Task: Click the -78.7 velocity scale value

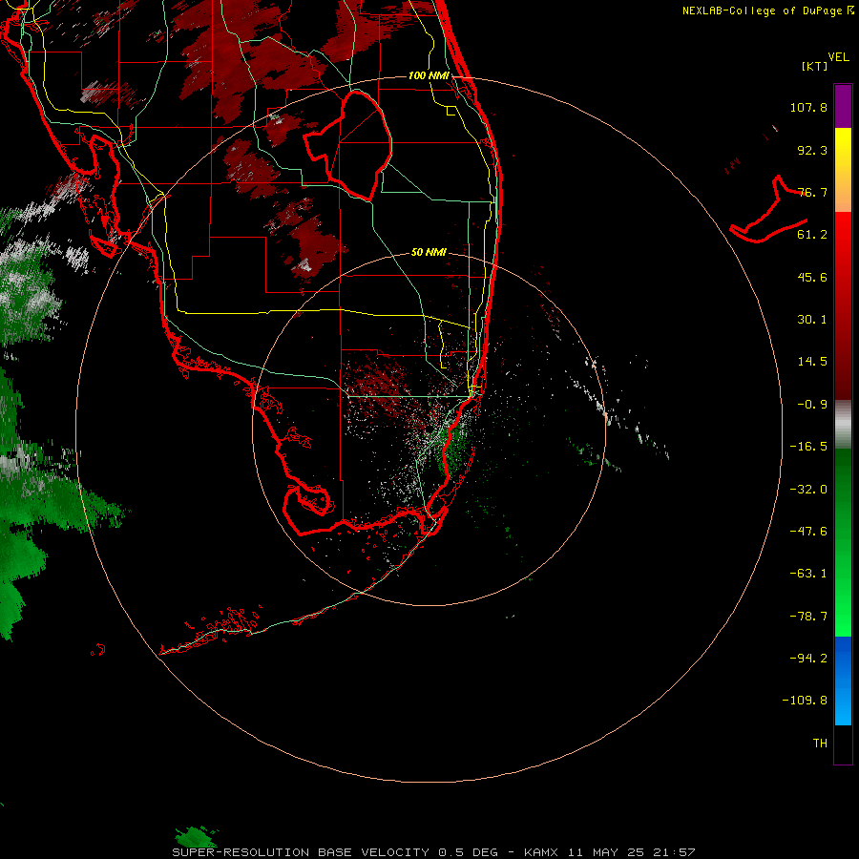Action: tap(808, 617)
